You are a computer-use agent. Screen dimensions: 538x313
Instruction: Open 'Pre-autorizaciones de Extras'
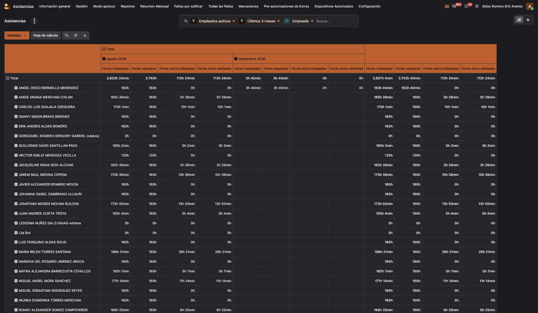pyautogui.click(x=286, y=6)
